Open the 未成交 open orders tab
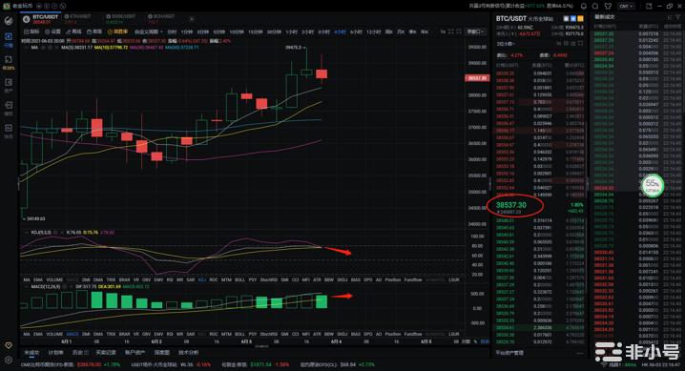 click(31, 352)
